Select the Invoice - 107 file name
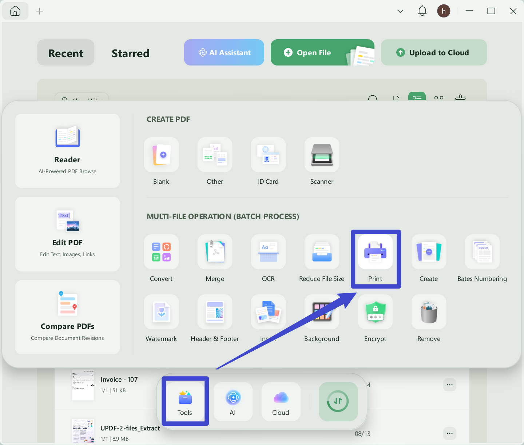Image resolution: width=524 pixels, height=445 pixels. pos(119,380)
